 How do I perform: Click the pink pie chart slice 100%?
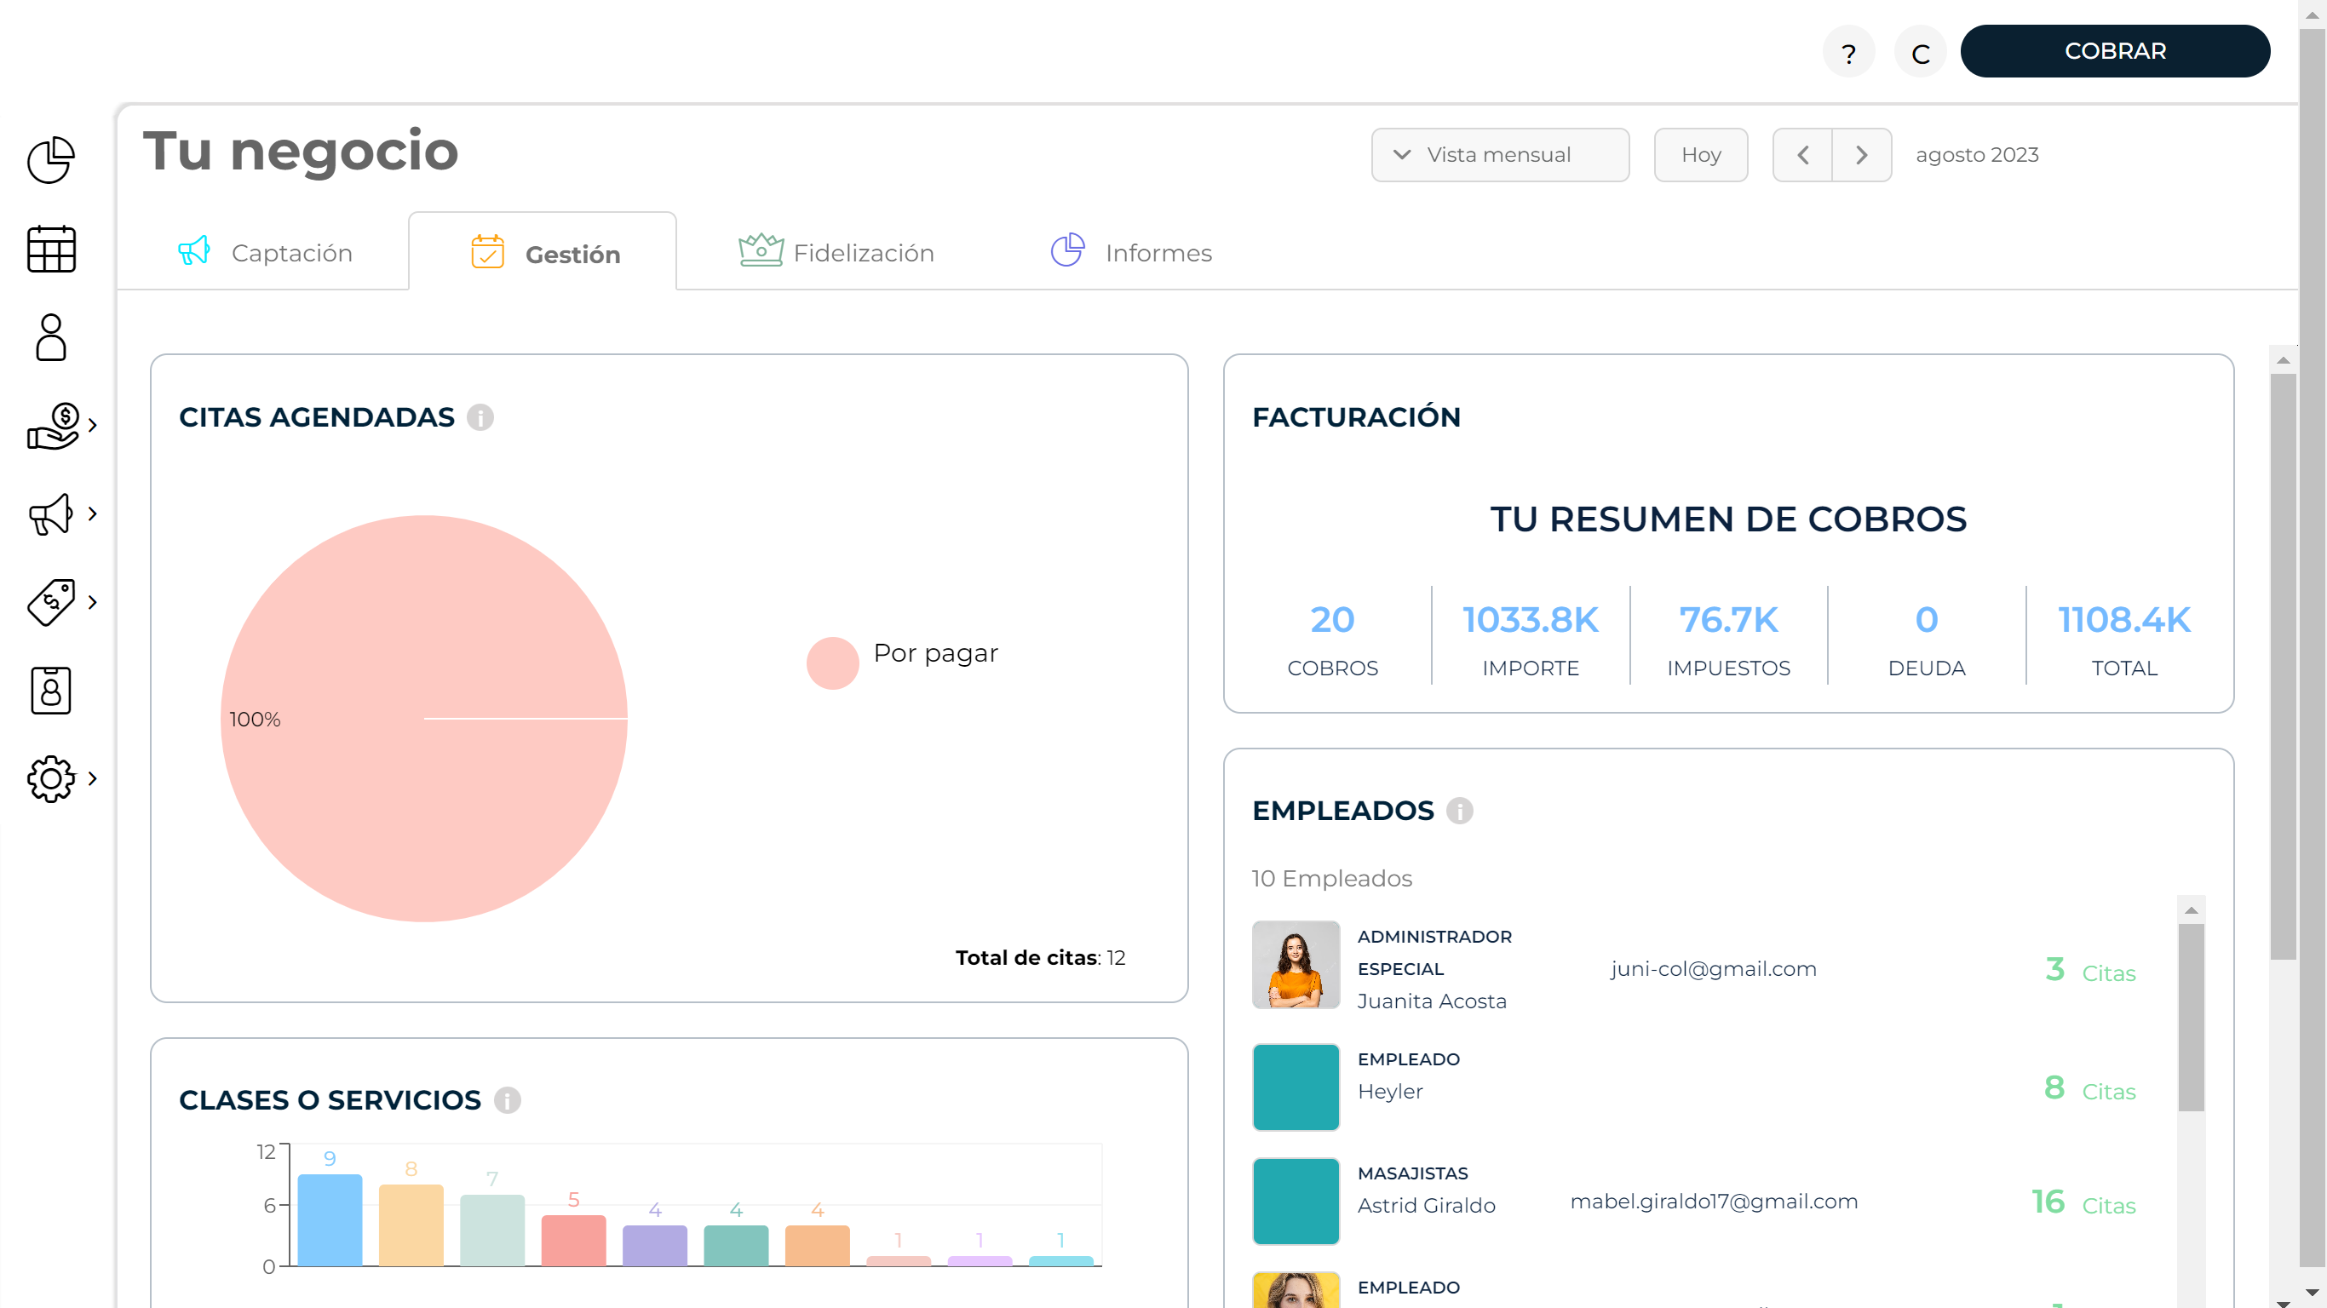tap(423, 719)
